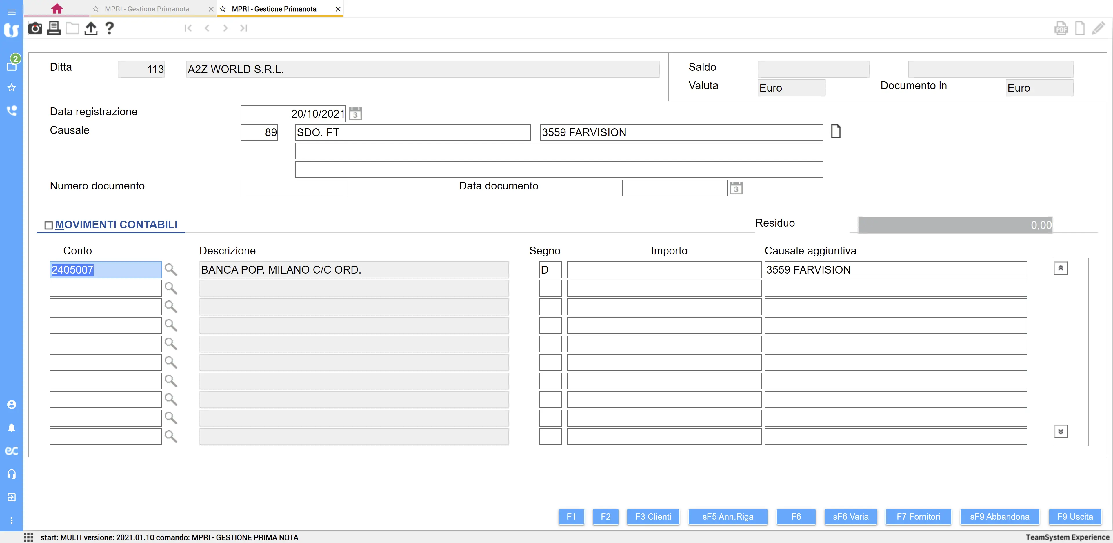Viewport: 1113px width, 543px height.
Task: Switch to first MPRI Gestione Primanota tab
Action: (147, 9)
